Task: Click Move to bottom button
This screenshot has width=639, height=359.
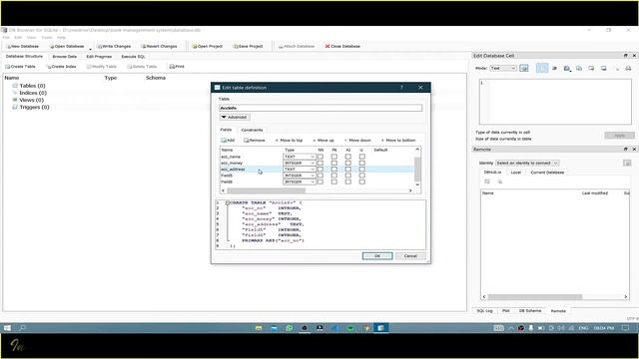Action: coord(398,140)
